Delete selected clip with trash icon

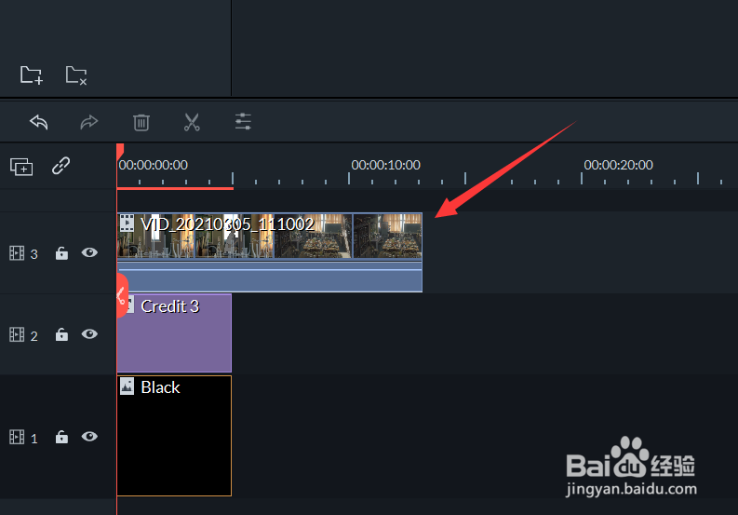click(x=141, y=122)
